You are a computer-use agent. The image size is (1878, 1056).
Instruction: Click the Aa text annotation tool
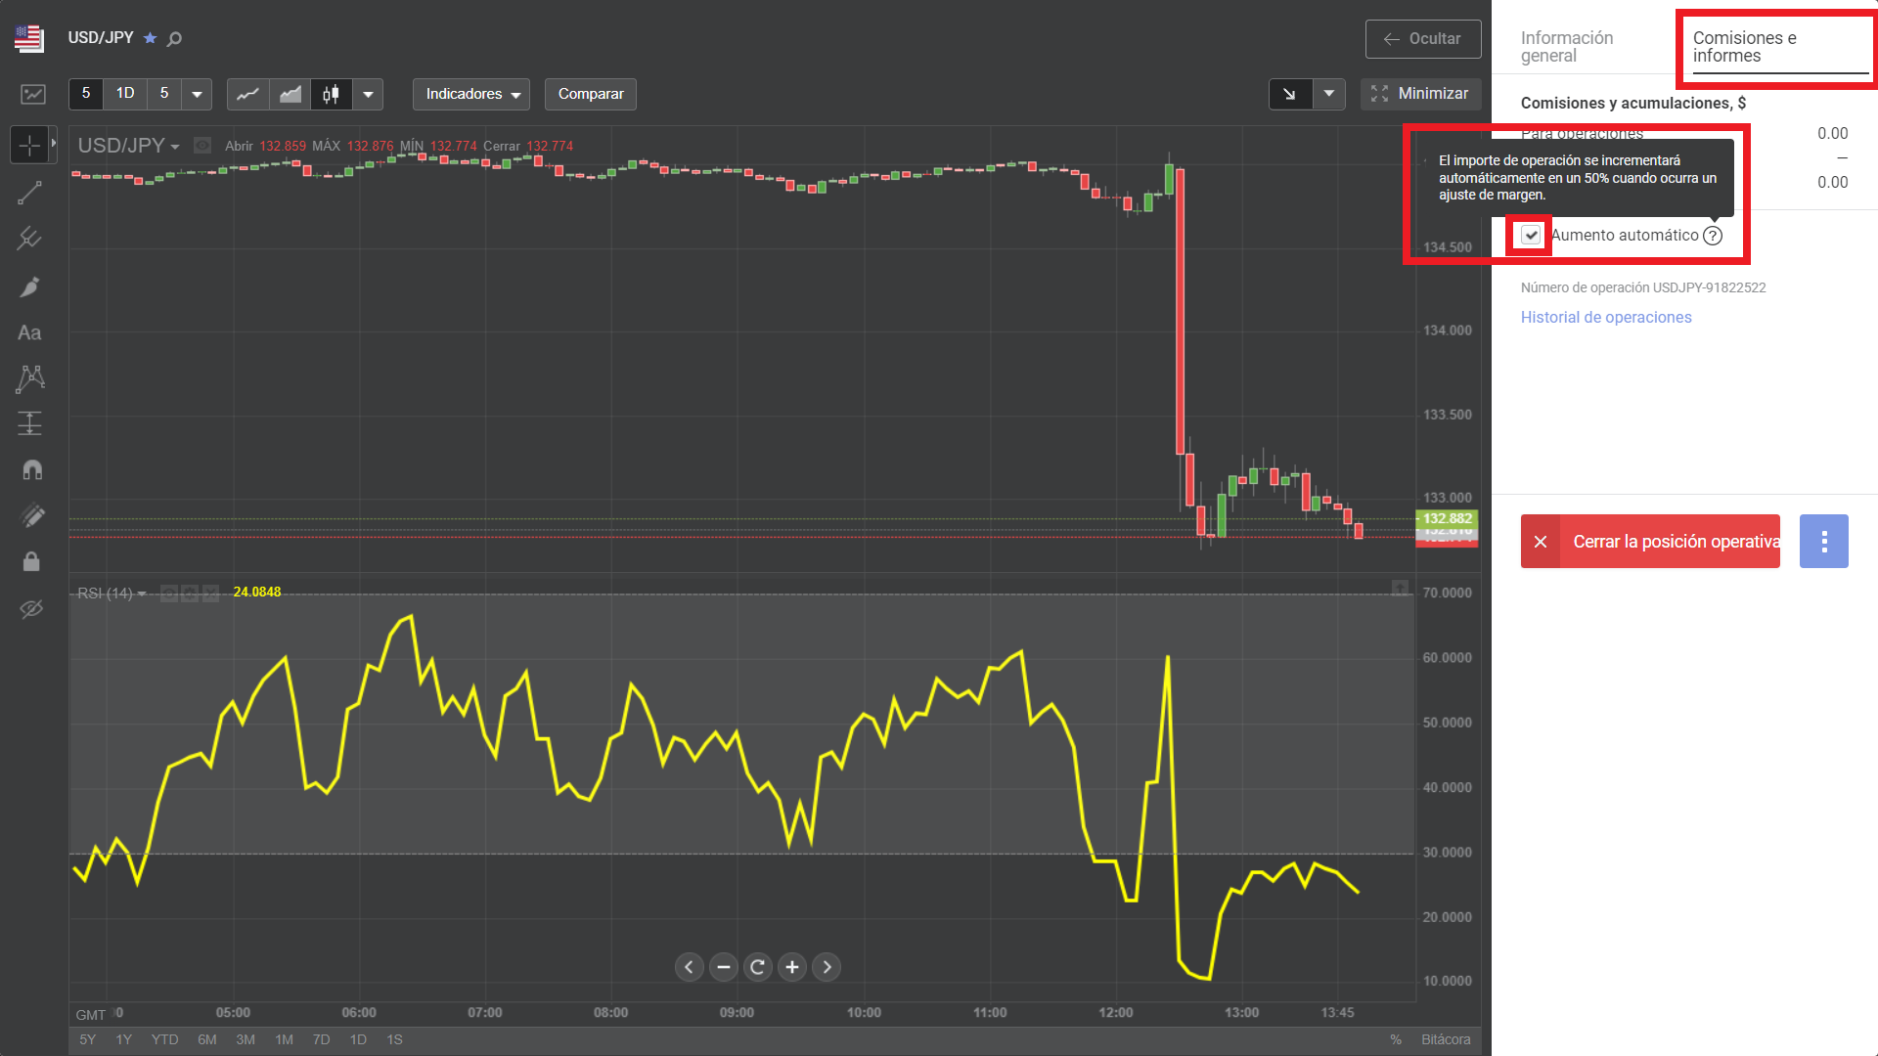29,333
